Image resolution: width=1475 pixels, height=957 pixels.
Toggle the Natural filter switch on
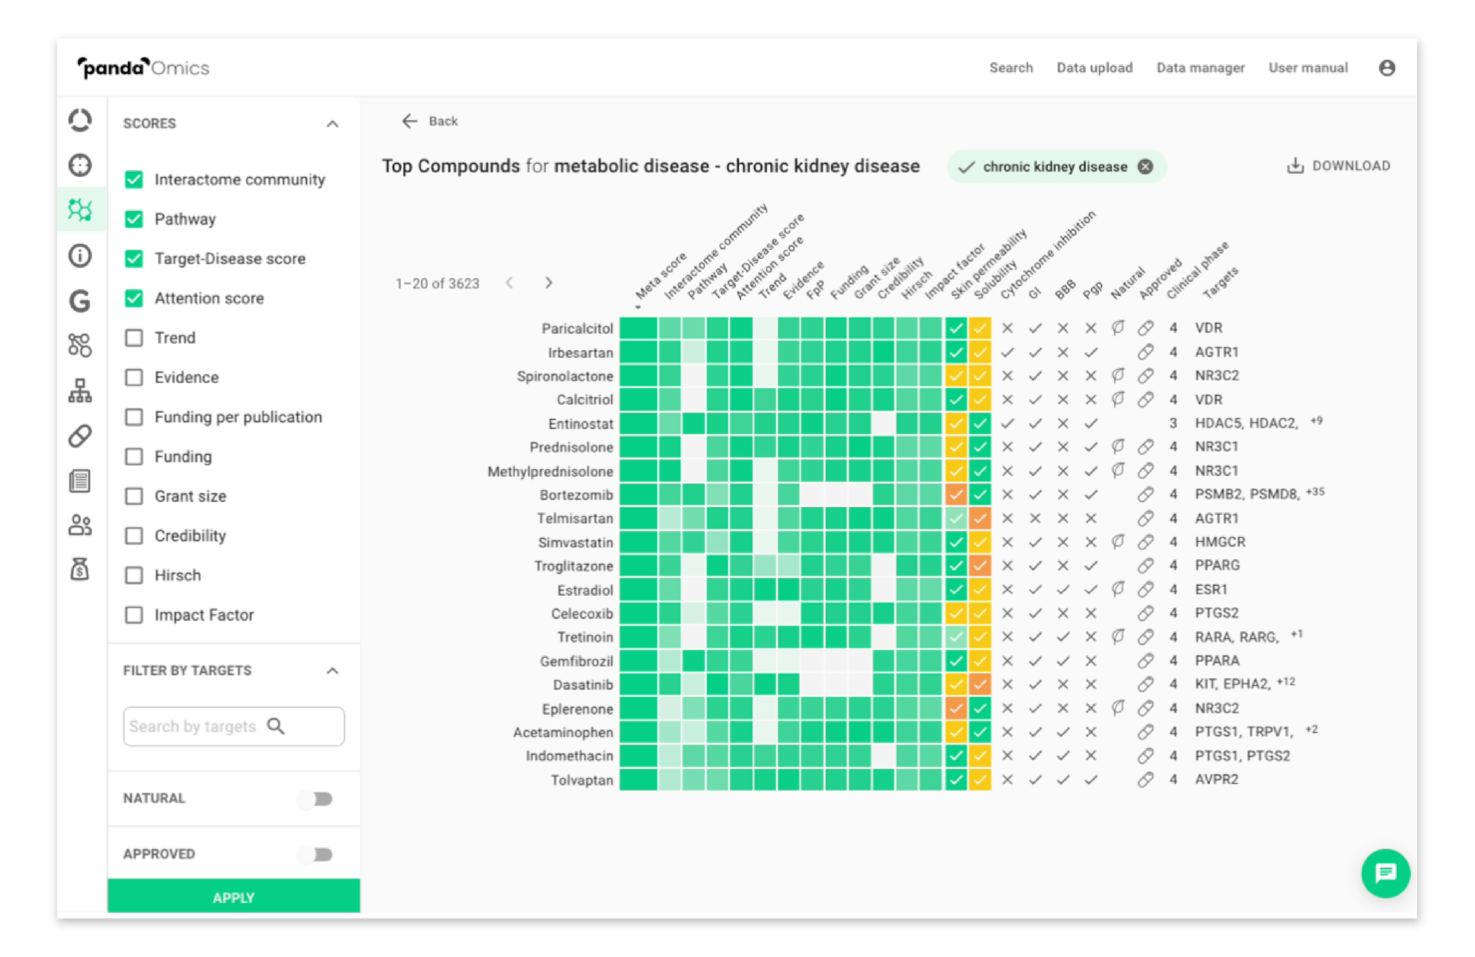click(x=314, y=799)
